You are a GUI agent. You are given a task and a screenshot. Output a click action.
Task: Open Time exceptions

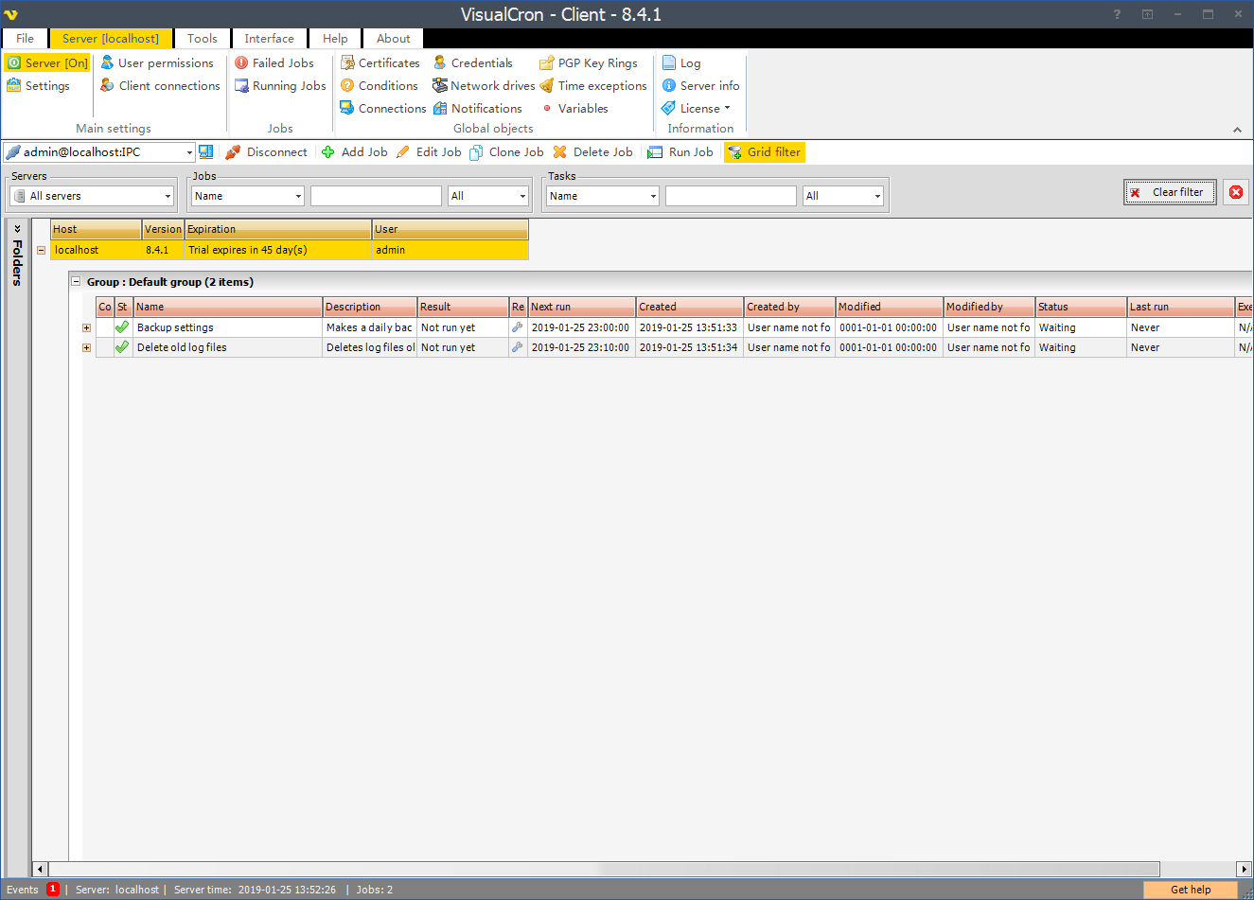593,85
